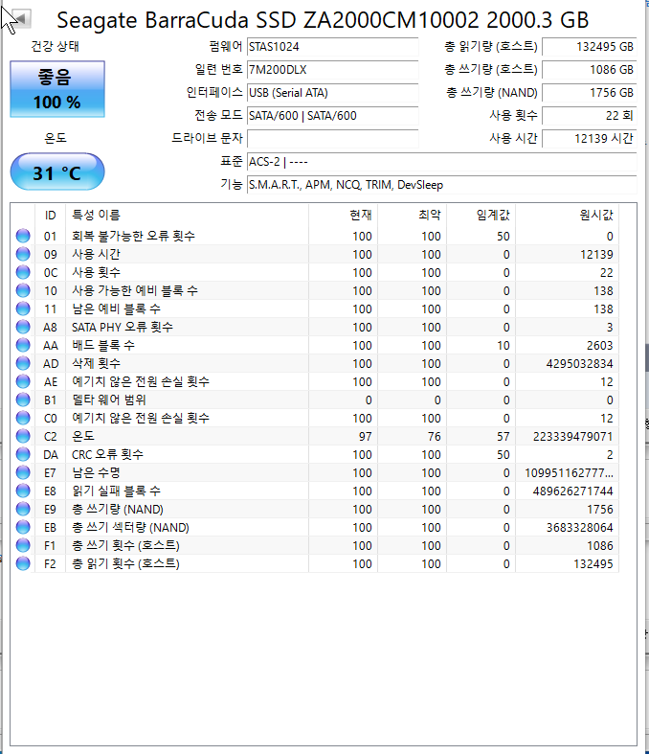Select the status orb of row A8 SATA PHY

click(23, 327)
